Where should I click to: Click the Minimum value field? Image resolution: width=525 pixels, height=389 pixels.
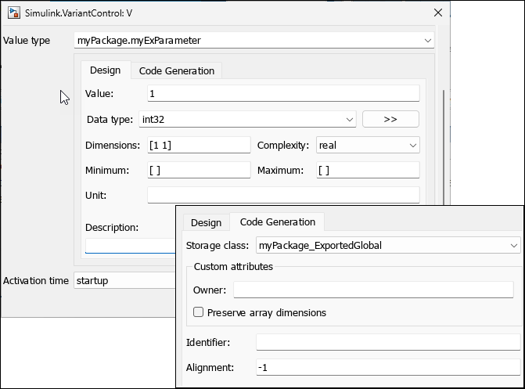(x=198, y=170)
